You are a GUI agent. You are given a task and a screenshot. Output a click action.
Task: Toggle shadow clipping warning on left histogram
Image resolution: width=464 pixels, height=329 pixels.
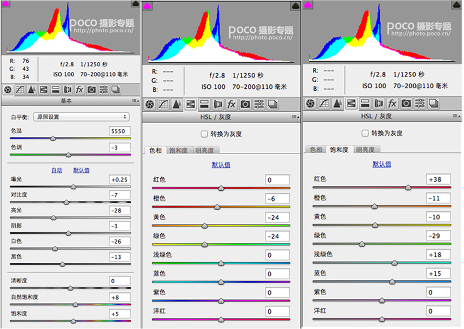6,4
